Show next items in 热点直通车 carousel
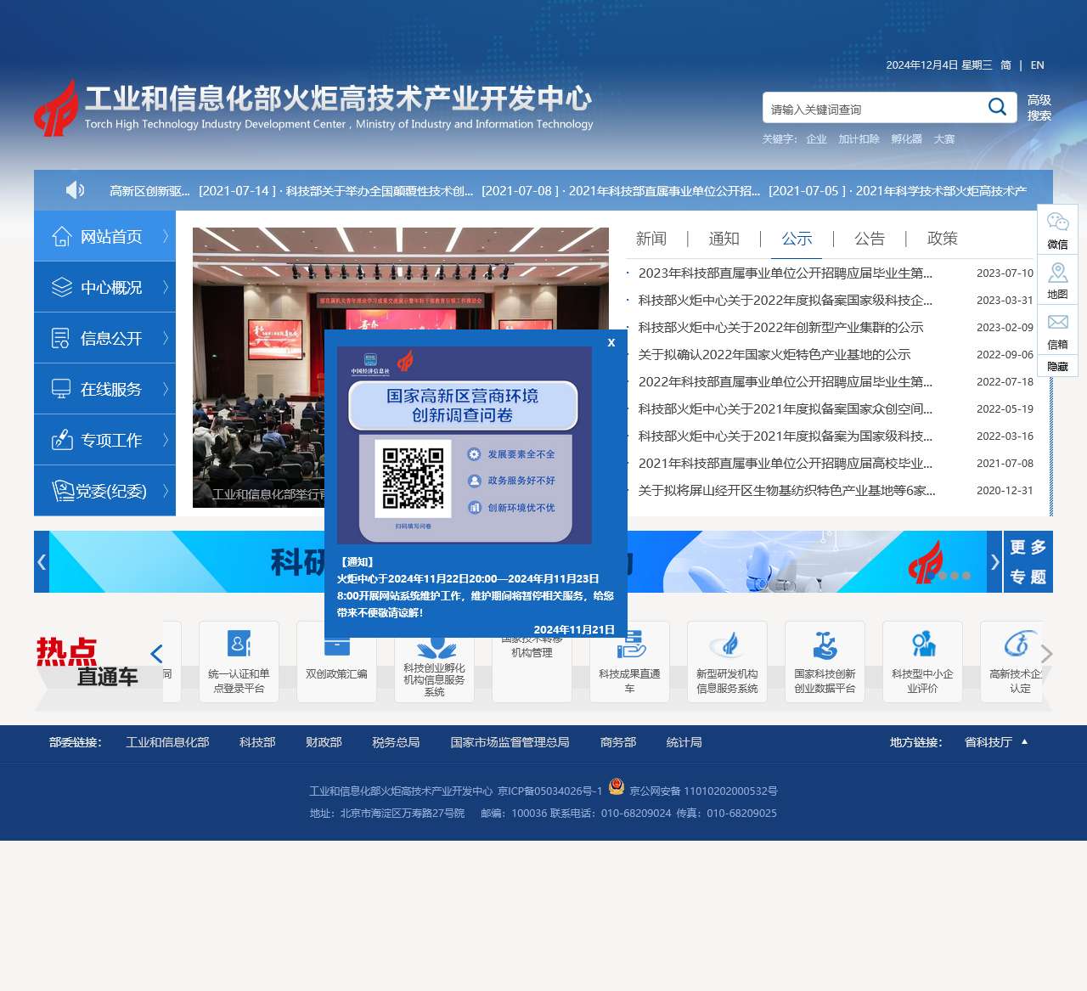The height and width of the screenshot is (991, 1087). [1046, 654]
